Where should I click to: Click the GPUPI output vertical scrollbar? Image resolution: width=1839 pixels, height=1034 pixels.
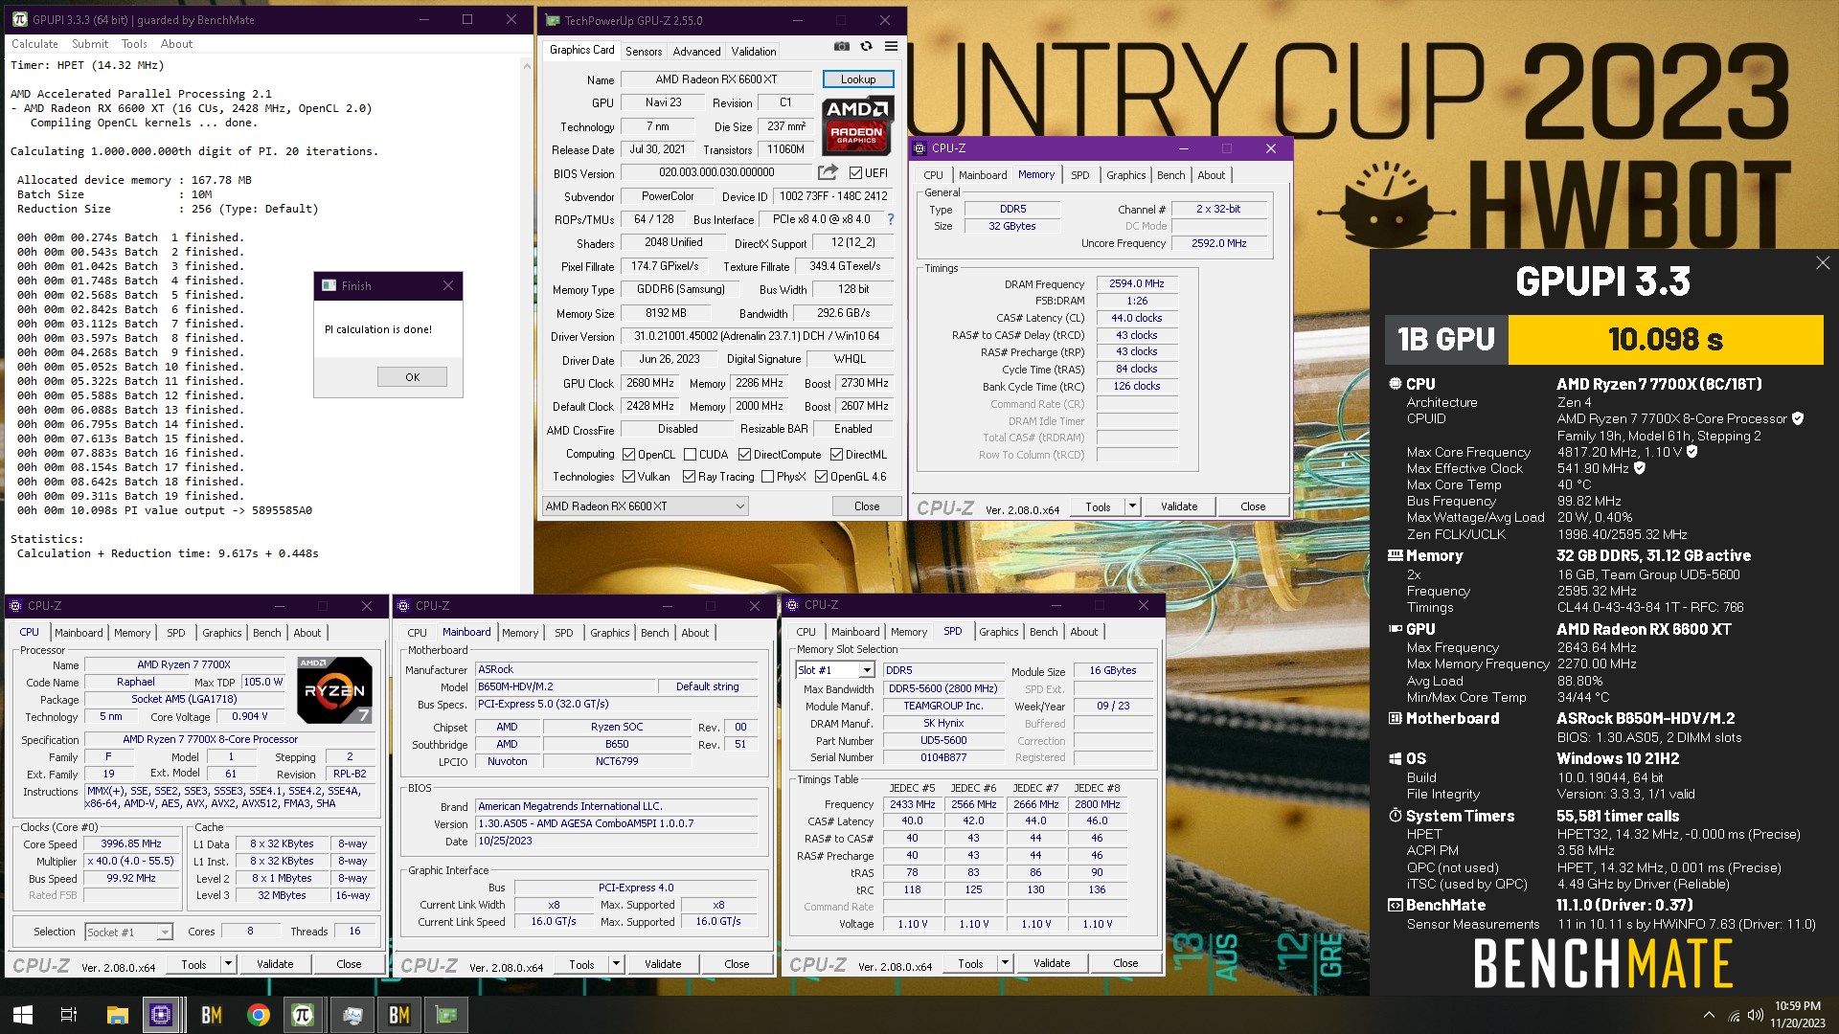coord(526,326)
